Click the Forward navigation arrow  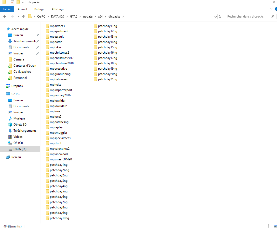point(12,17)
